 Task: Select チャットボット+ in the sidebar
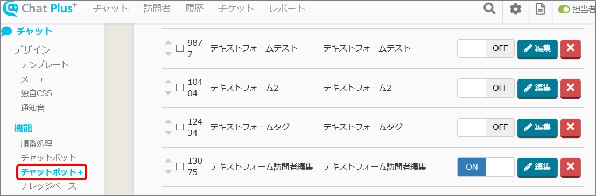coord(52,172)
